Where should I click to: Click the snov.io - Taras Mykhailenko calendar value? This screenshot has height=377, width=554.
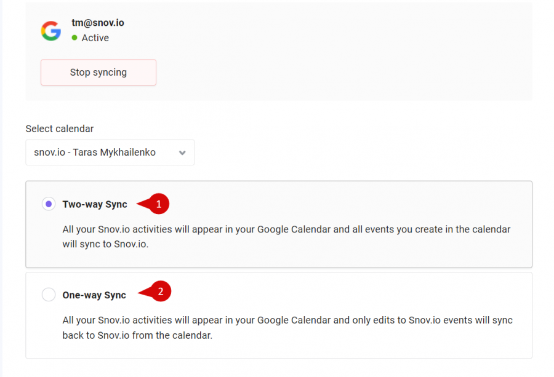95,152
